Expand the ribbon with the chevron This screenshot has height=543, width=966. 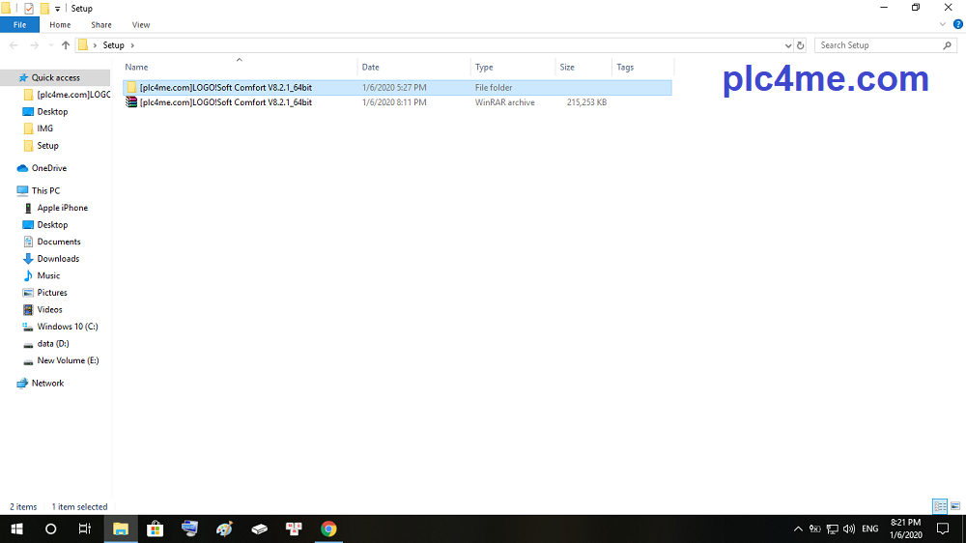click(x=943, y=24)
